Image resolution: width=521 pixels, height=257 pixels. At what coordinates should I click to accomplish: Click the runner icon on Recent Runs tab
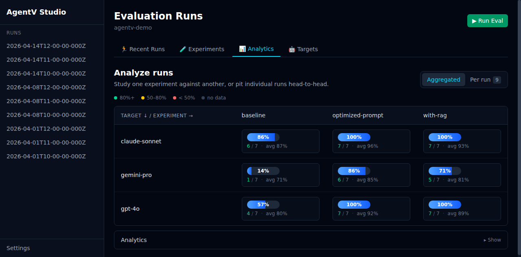coord(123,49)
